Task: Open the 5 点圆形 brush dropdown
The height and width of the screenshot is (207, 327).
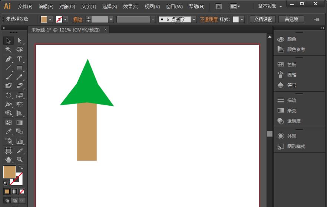Action: tap(194, 19)
